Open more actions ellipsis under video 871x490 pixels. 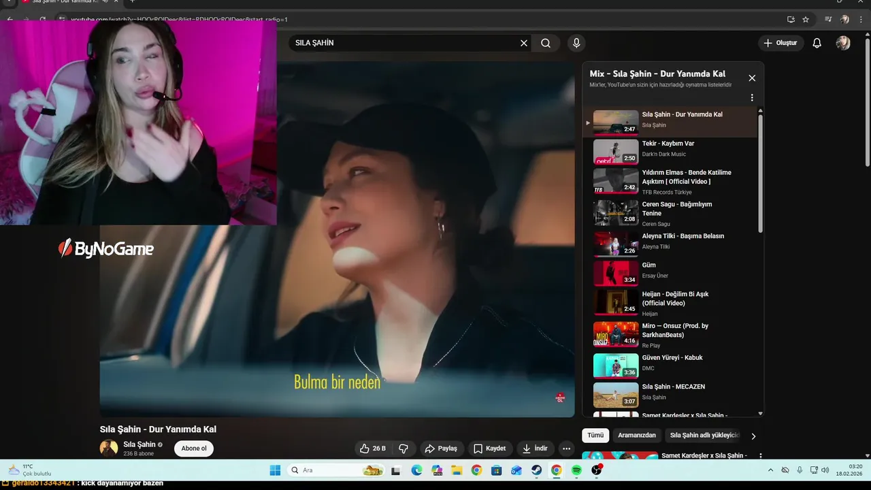tap(566, 448)
